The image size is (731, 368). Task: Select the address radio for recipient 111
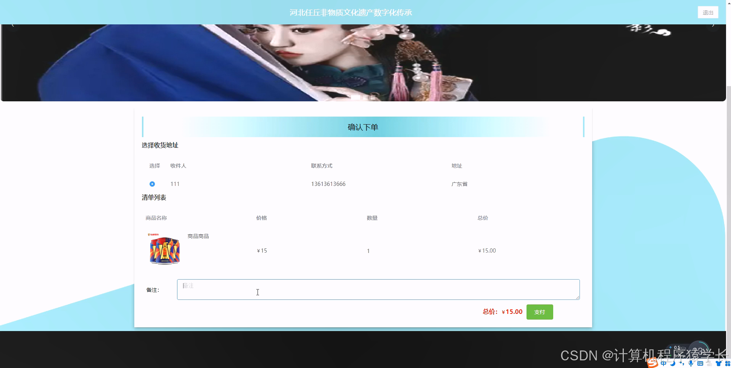pos(152,184)
